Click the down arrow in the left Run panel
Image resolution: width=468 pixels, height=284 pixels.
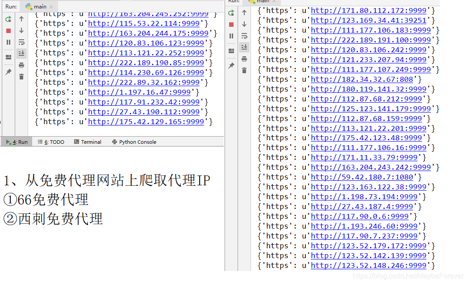[21, 30]
